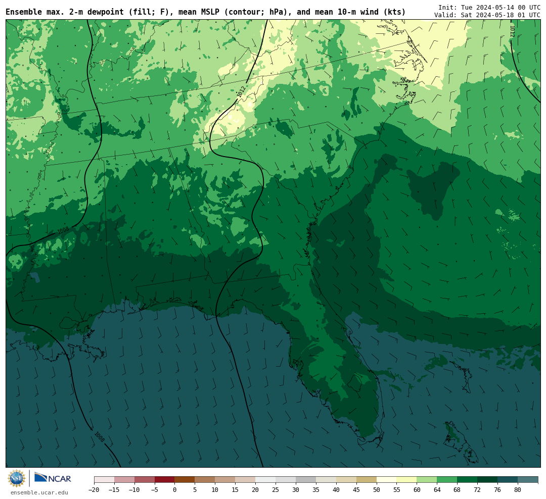
Task: Click the 1008 contour label near the left edge
Action: [63, 230]
